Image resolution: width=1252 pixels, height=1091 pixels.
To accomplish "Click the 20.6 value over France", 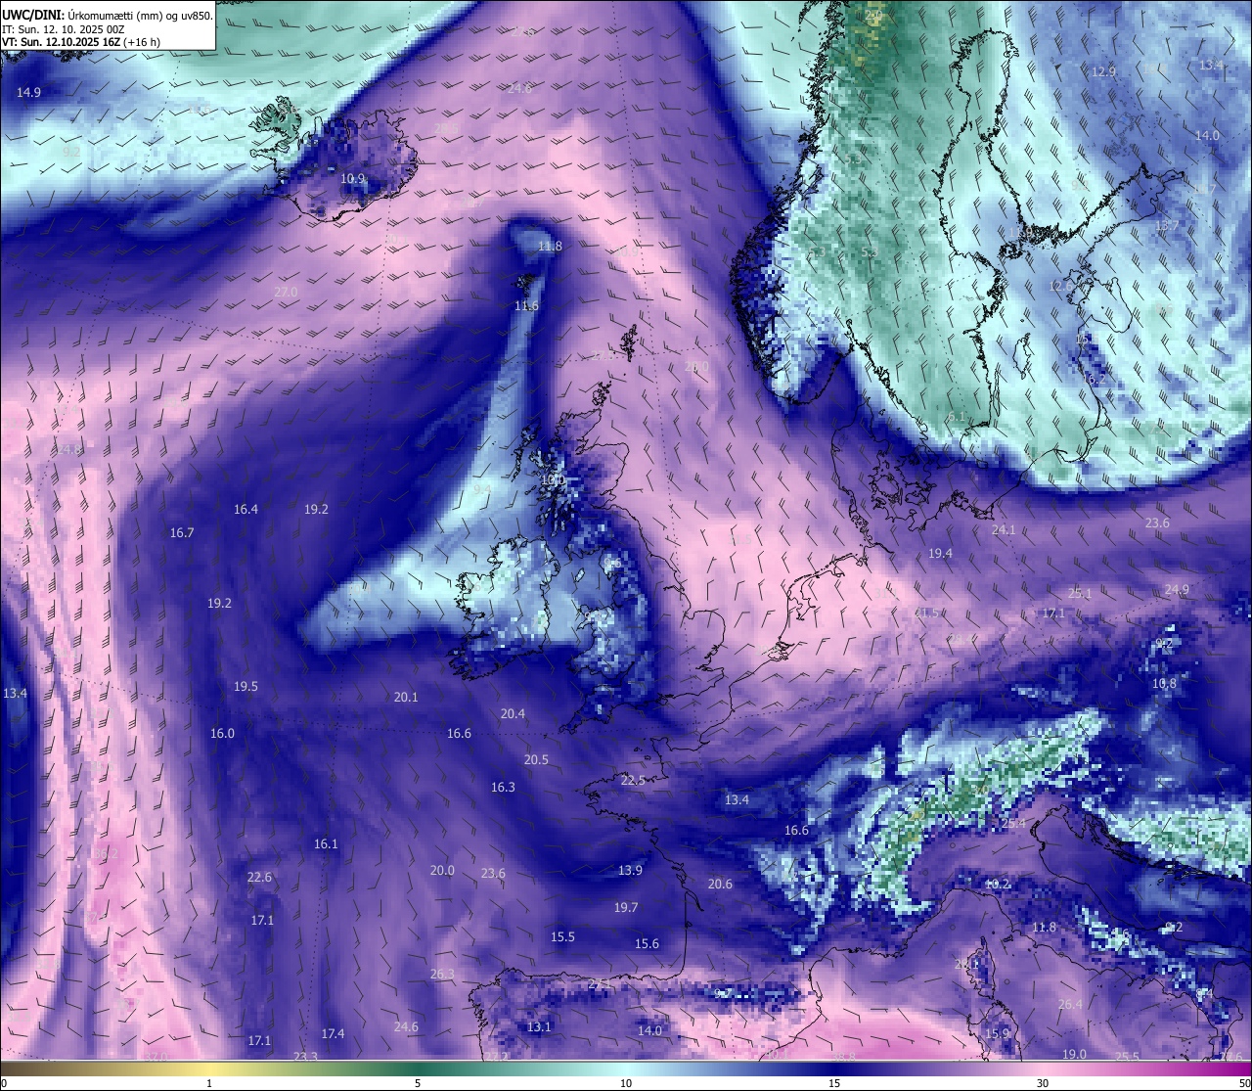I will coord(720,885).
